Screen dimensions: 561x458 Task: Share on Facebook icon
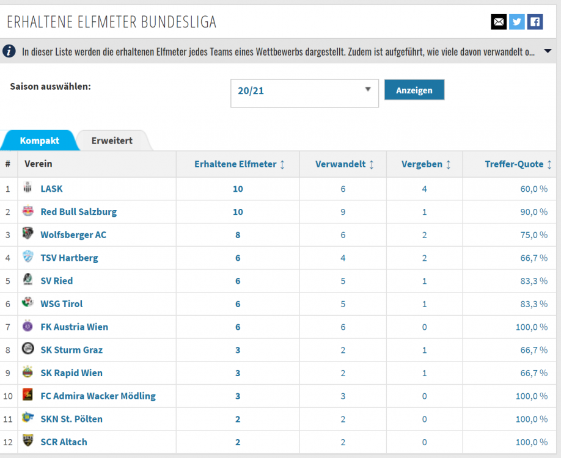(x=535, y=22)
